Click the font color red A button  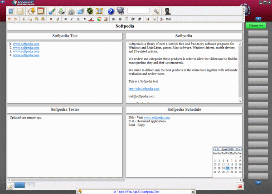[x=91, y=19]
